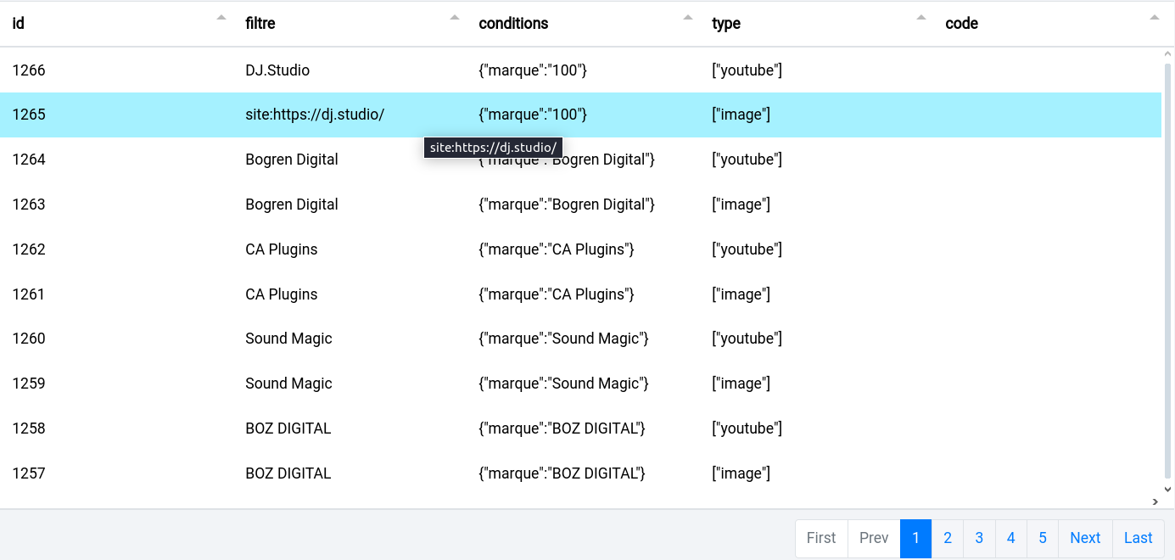Click the sort arrow in filtre column

tap(455, 18)
